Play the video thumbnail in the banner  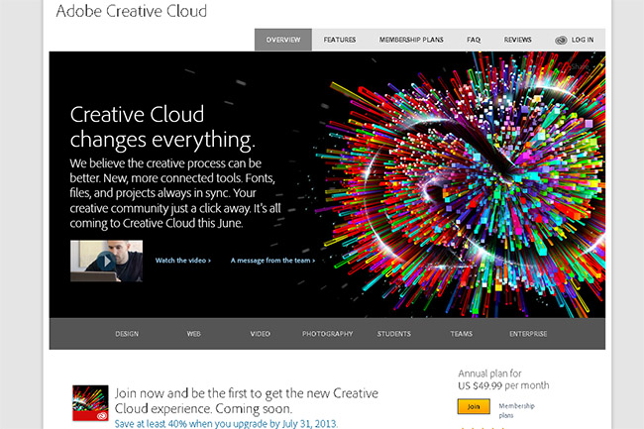click(x=106, y=261)
